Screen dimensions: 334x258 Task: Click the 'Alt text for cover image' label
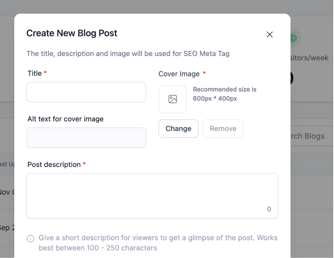click(x=65, y=119)
